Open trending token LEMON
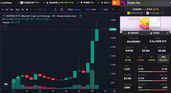Image resolution: width=171 pixels, height=93 pixels. pos(104,2)
